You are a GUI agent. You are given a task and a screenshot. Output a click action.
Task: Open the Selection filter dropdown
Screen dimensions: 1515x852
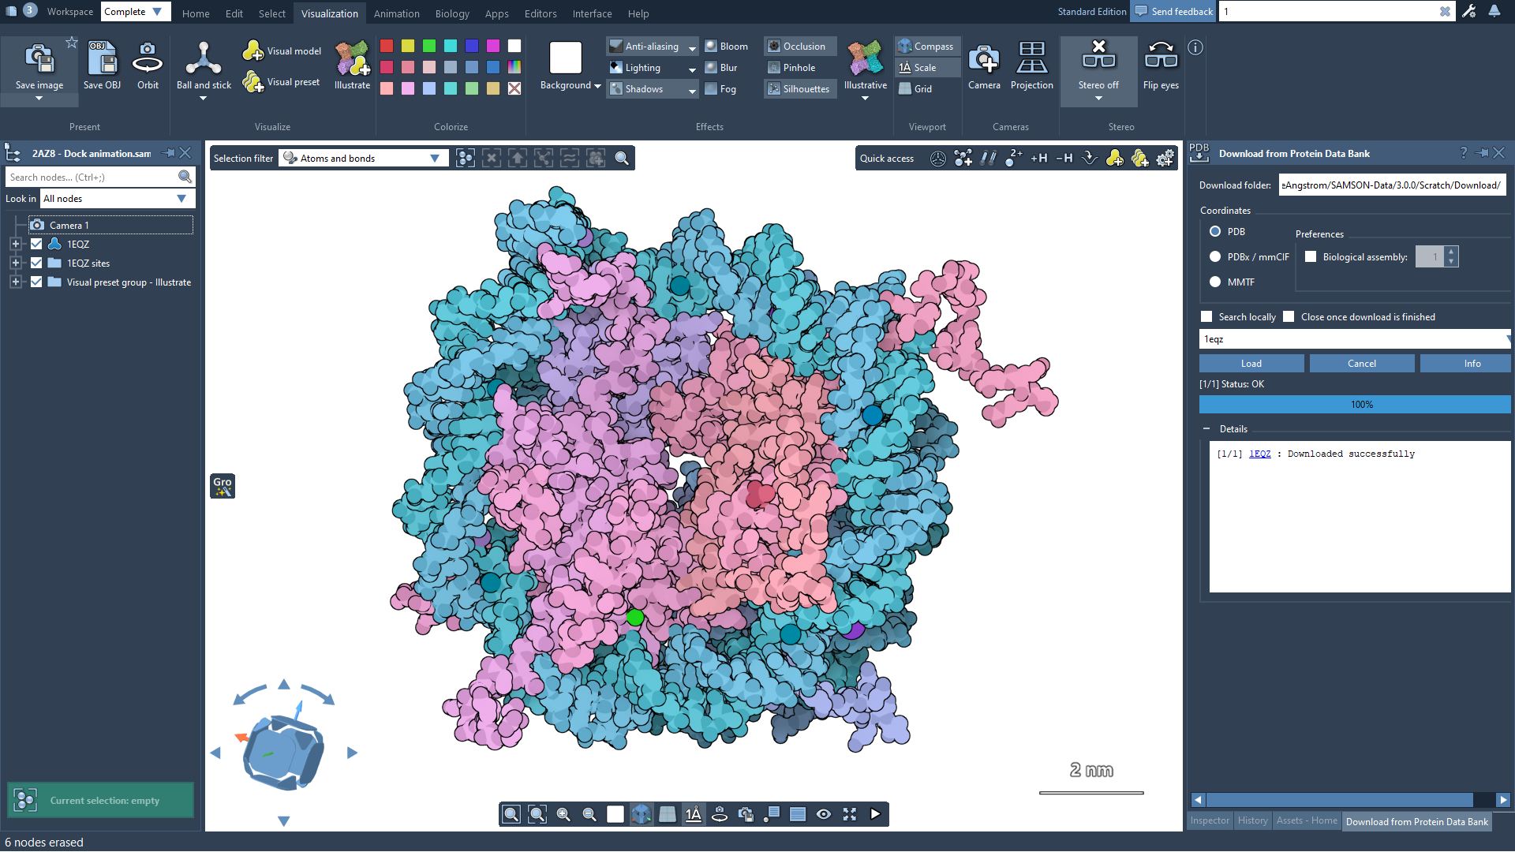pos(364,159)
